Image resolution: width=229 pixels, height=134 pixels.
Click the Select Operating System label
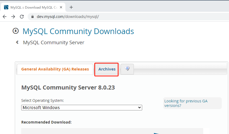[42, 101]
